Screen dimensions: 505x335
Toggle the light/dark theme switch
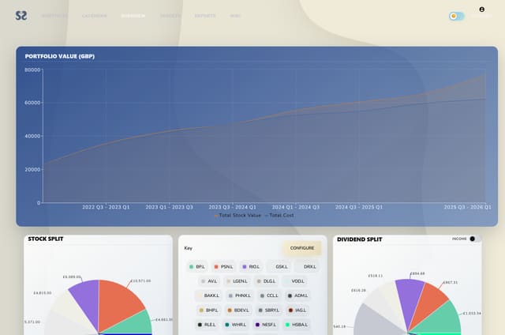point(457,16)
